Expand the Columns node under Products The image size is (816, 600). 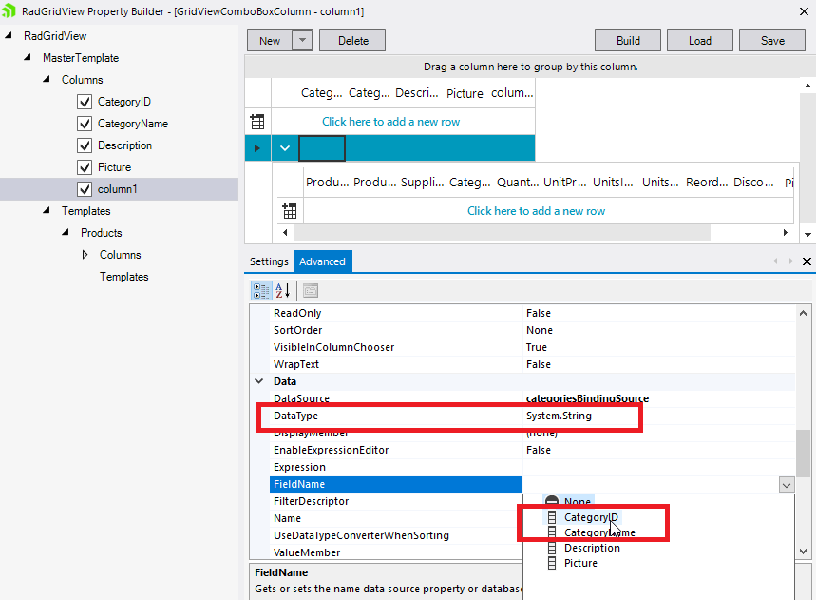[x=85, y=255]
